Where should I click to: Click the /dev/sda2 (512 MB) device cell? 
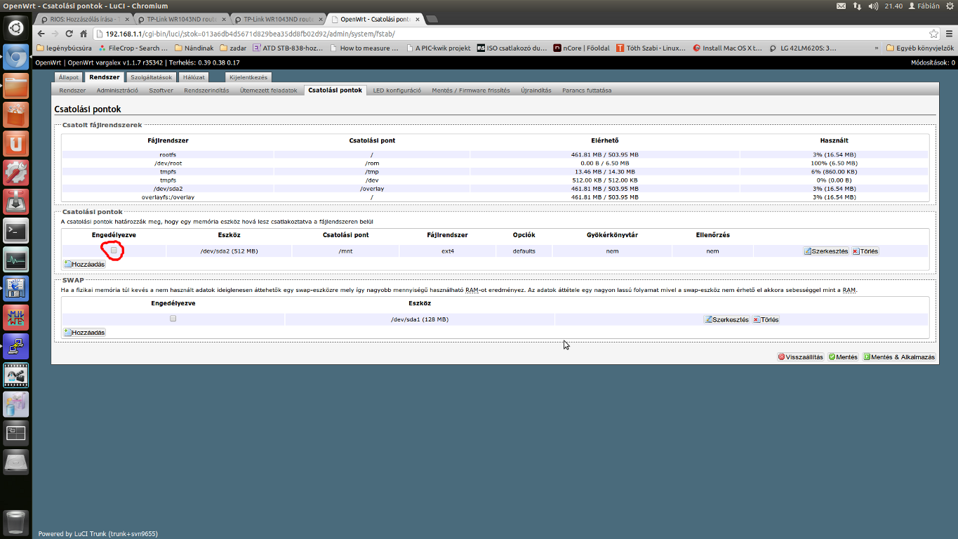229,251
